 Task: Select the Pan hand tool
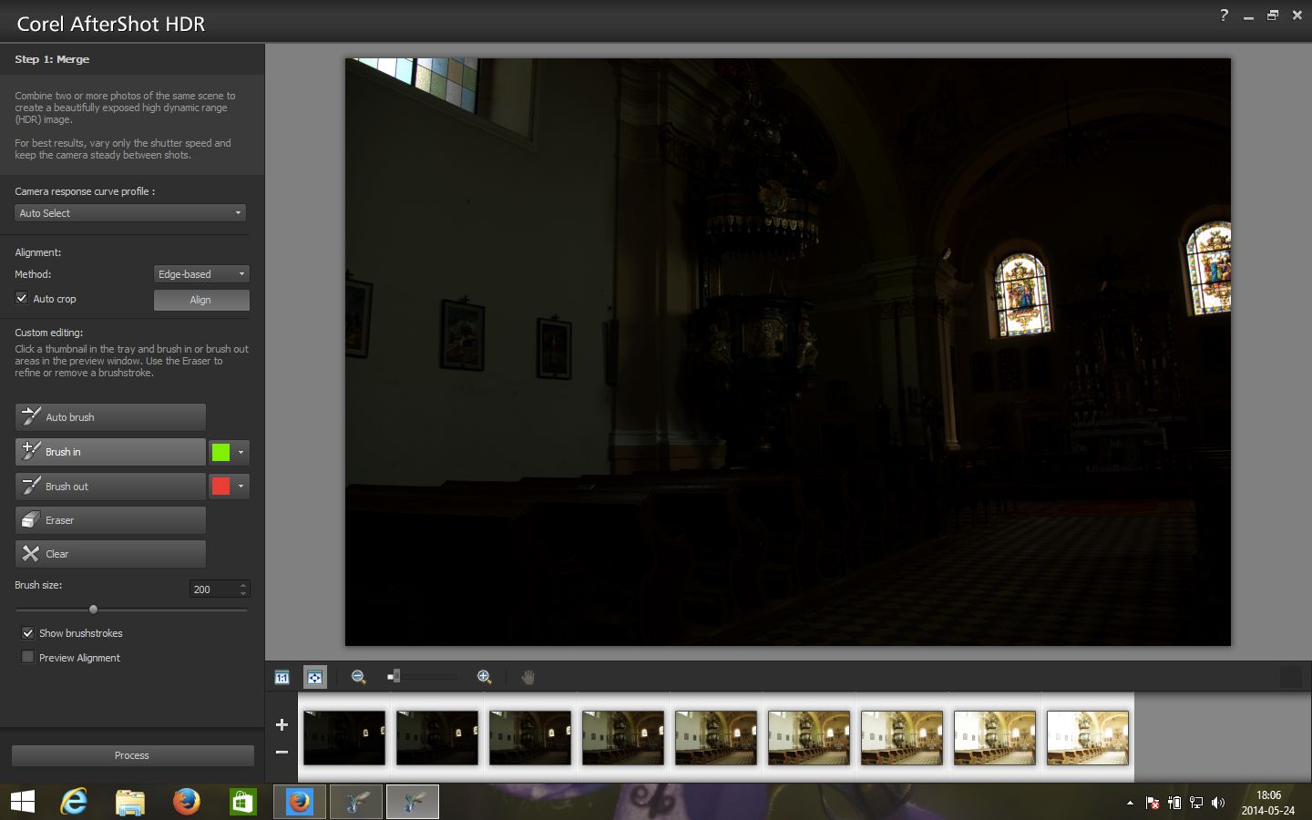[528, 677]
